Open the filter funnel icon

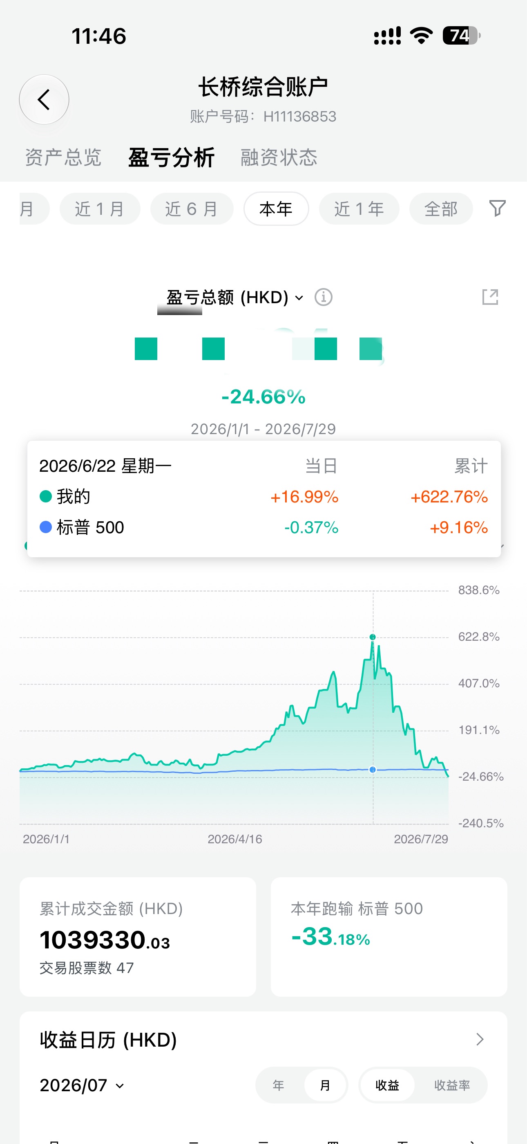pos(497,208)
